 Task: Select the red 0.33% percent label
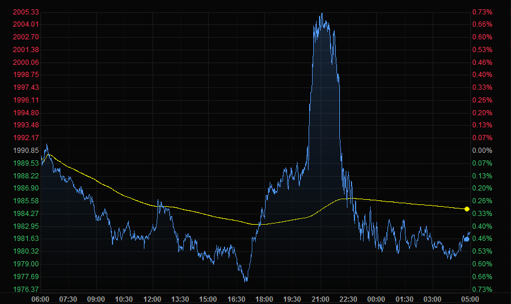pyautogui.click(x=483, y=87)
